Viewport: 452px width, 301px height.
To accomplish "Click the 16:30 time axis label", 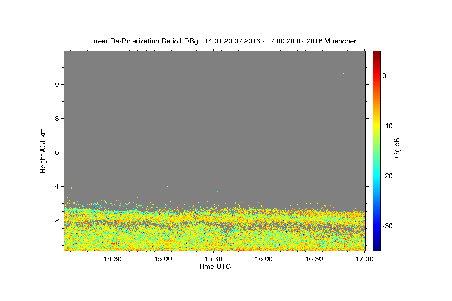I will (315, 259).
